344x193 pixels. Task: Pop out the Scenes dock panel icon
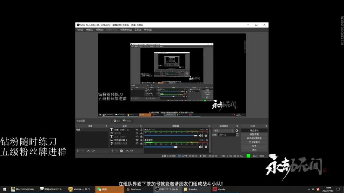[107, 126]
